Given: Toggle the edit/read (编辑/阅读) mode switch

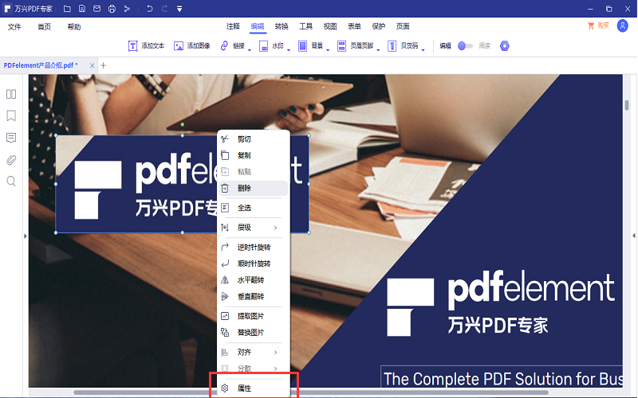Looking at the screenshot, I should point(465,46).
